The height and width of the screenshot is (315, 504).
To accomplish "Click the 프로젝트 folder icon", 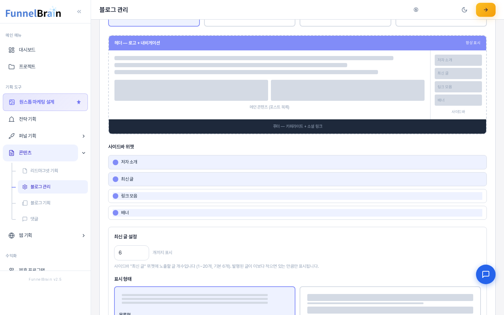I will [12, 67].
